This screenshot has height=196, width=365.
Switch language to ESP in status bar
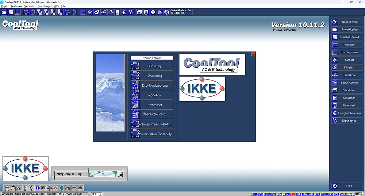[x=273, y=194]
